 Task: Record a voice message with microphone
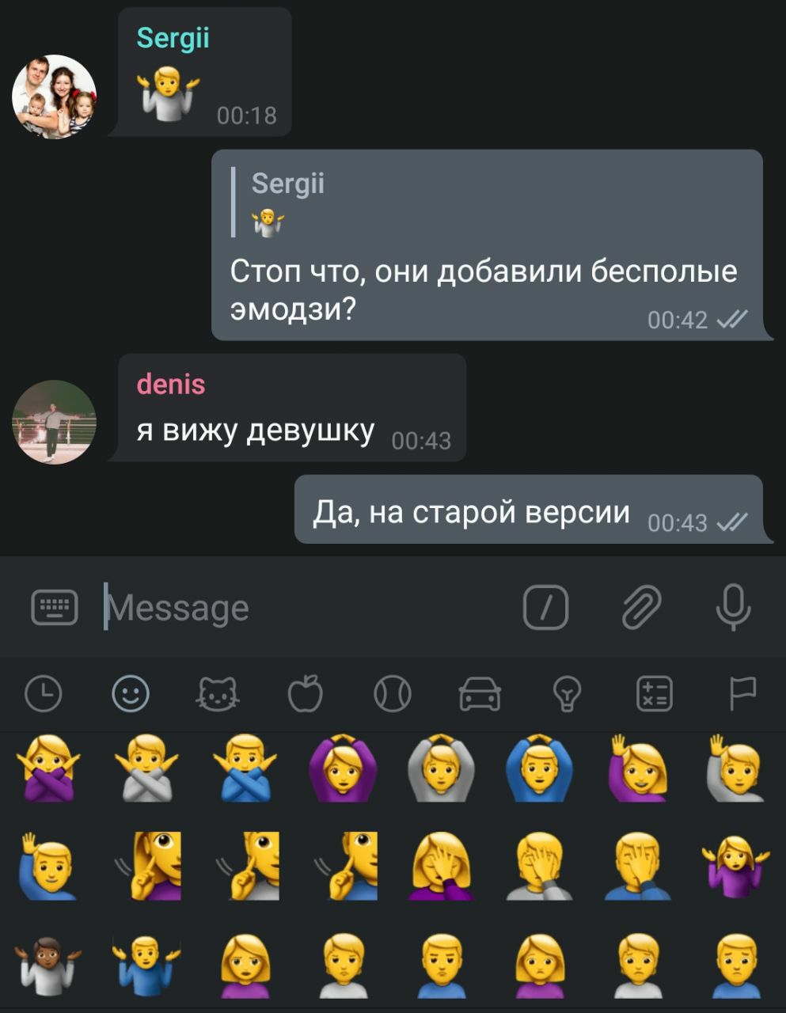(733, 608)
